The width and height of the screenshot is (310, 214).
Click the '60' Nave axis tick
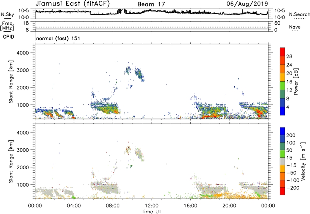coord(277,23)
